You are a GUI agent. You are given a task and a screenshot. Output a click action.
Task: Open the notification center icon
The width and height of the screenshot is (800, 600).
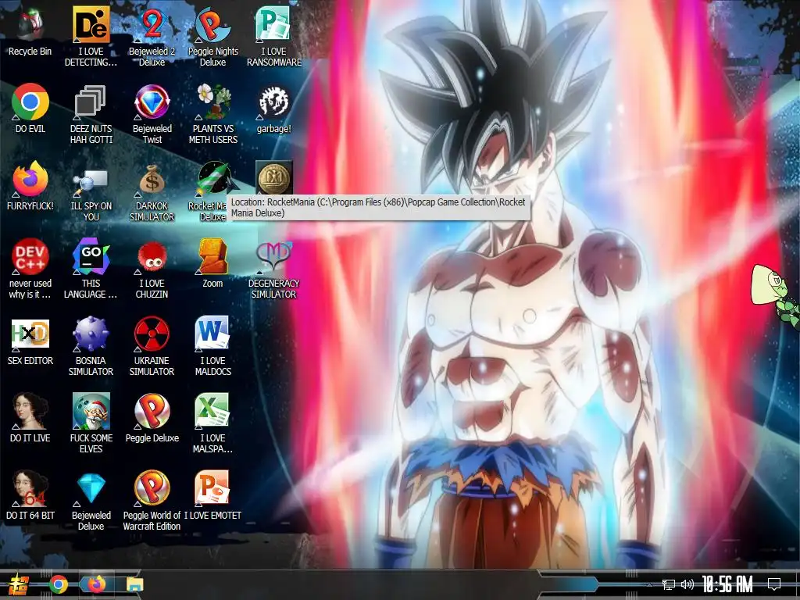point(774,584)
